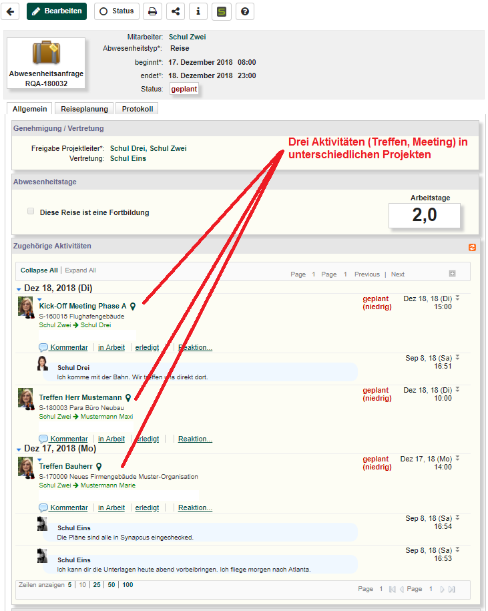The height and width of the screenshot is (611, 488).
Task: Open help via question mark icon
Action: tap(245, 11)
